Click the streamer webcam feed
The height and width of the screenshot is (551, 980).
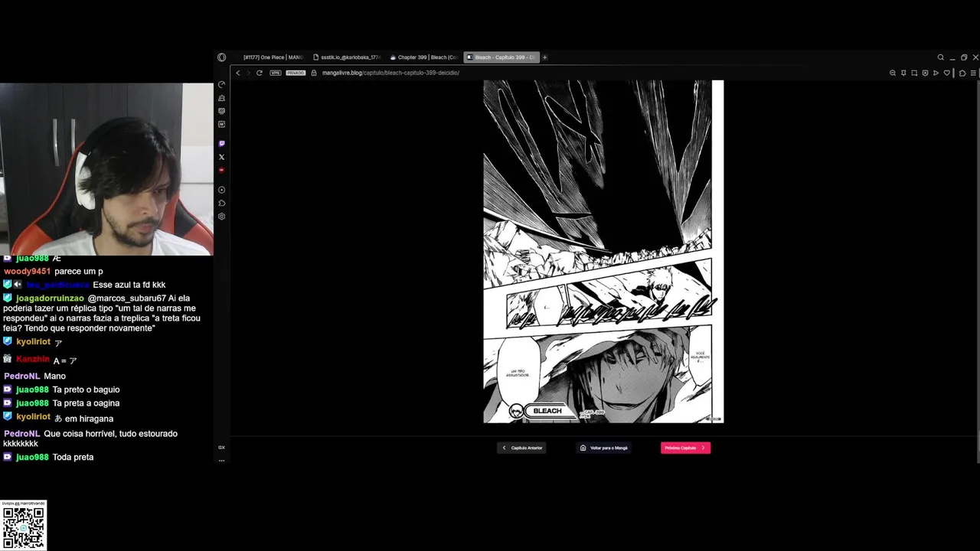click(106, 169)
